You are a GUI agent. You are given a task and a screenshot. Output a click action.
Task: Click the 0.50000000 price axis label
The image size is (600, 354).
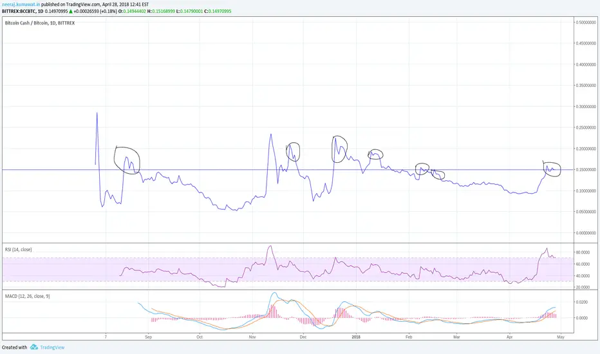click(x=586, y=22)
